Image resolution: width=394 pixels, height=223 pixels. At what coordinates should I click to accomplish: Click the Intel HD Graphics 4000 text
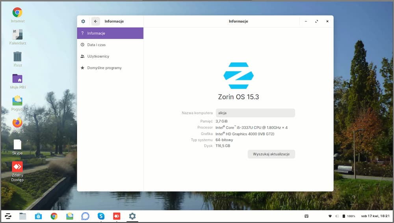245,134
